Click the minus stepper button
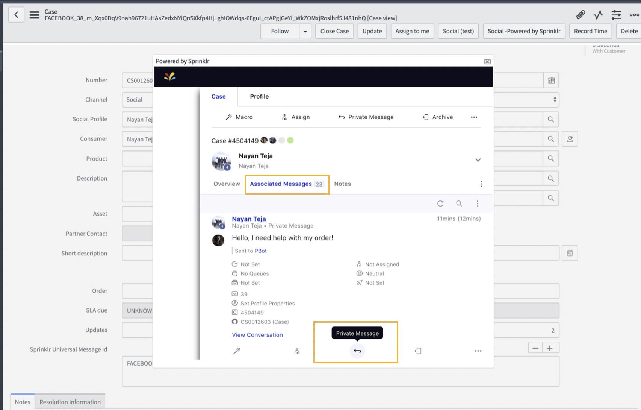641x410 pixels. coord(535,348)
